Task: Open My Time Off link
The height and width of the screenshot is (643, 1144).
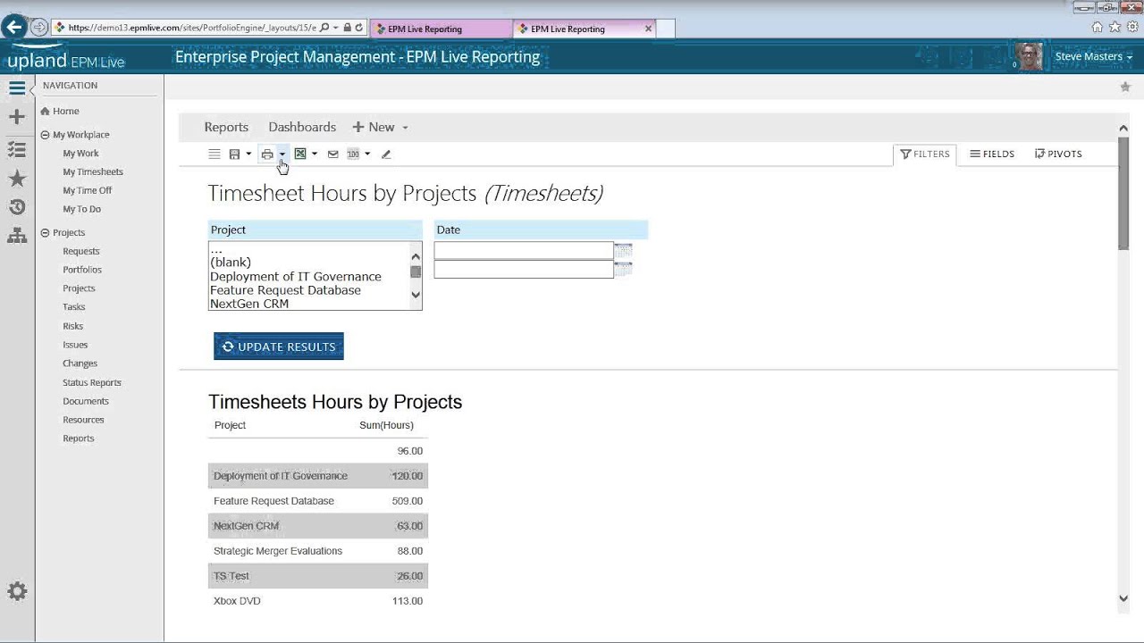Action: [x=87, y=191]
